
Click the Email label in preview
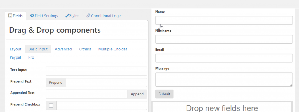tap(160, 50)
